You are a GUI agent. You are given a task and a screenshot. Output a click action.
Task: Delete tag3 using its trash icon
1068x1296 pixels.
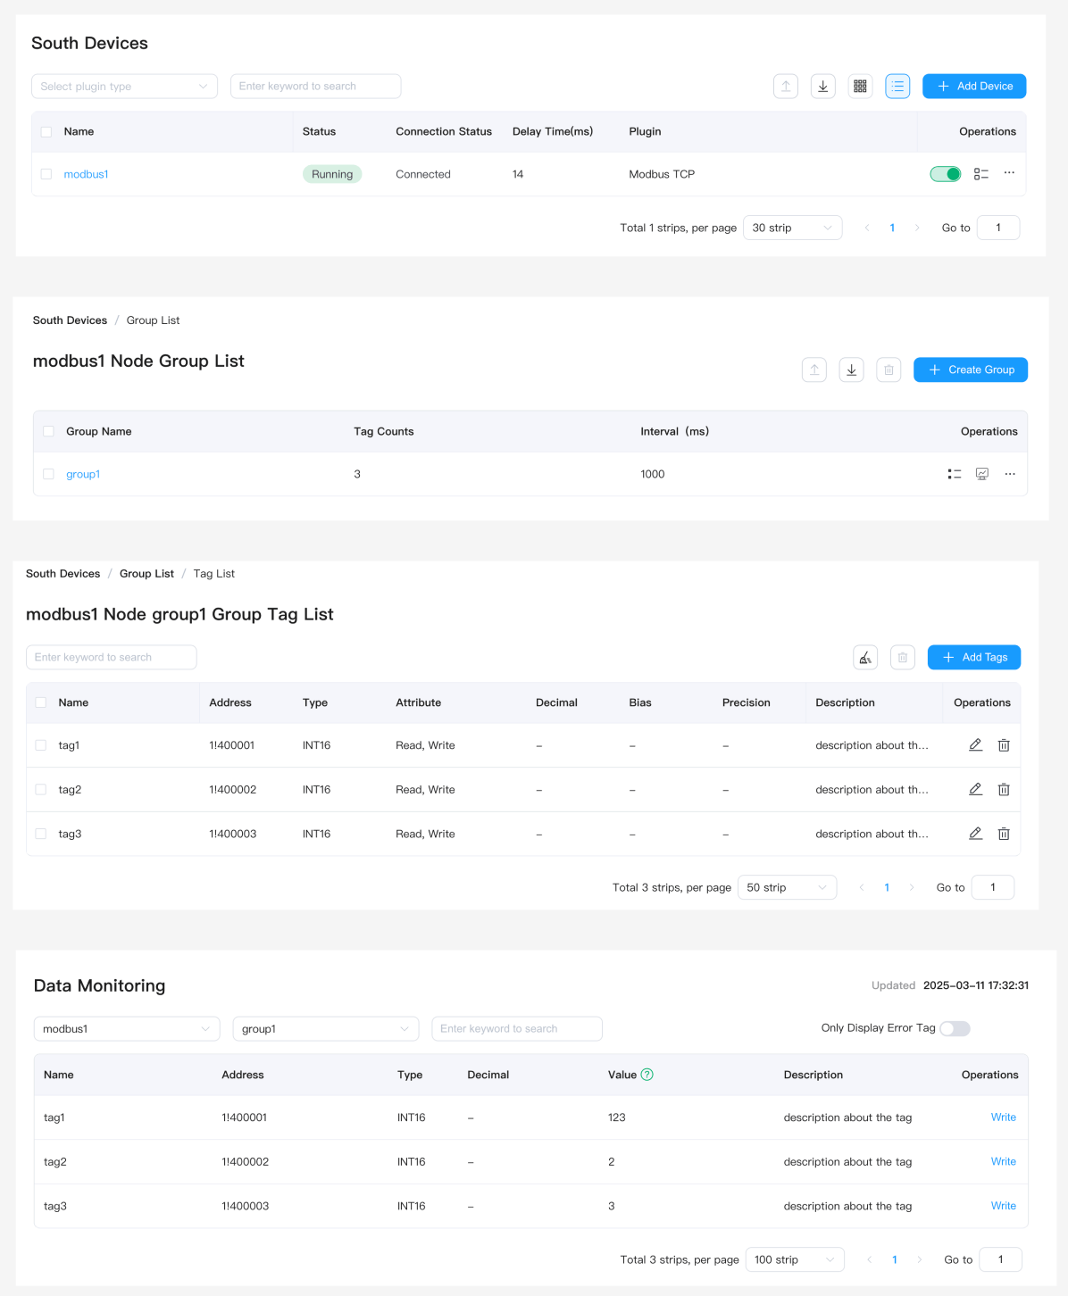[x=1003, y=834]
